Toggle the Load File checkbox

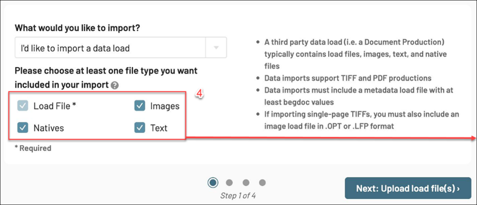23,106
